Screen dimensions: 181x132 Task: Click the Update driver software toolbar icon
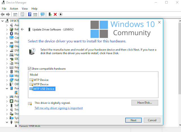50,14
